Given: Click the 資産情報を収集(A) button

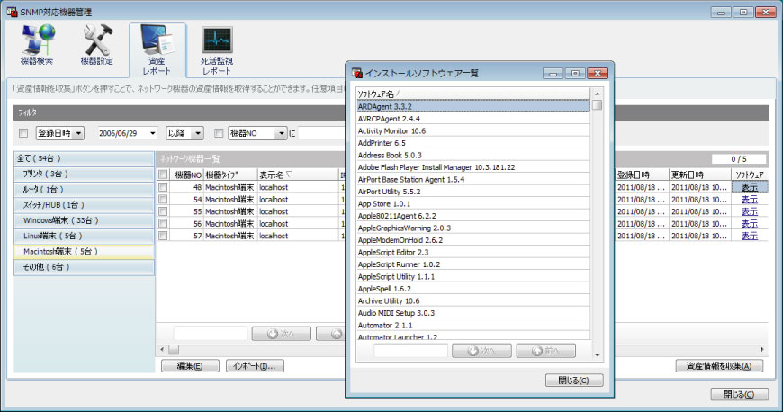Looking at the screenshot, I should 719,366.
